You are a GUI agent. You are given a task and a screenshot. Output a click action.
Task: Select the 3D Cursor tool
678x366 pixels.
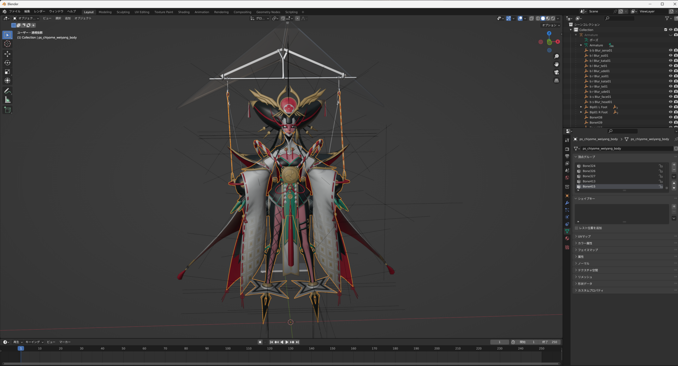pos(7,44)
